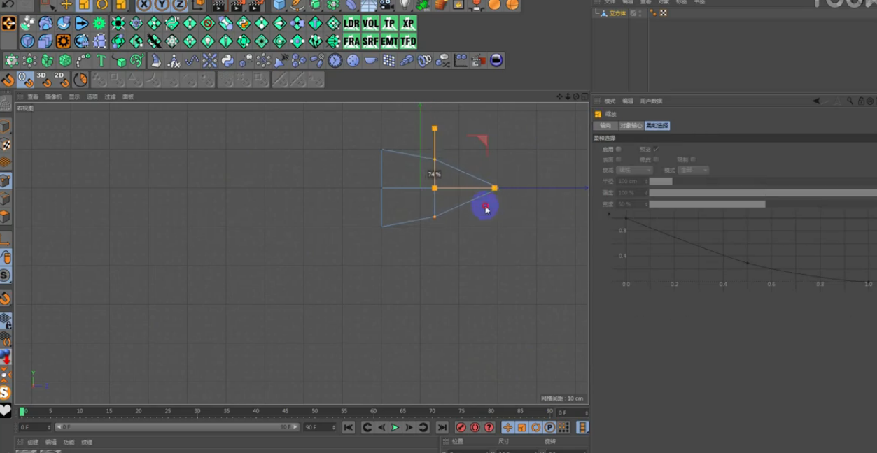Adjust the 宽度 width slider

(x=763, y=204)
